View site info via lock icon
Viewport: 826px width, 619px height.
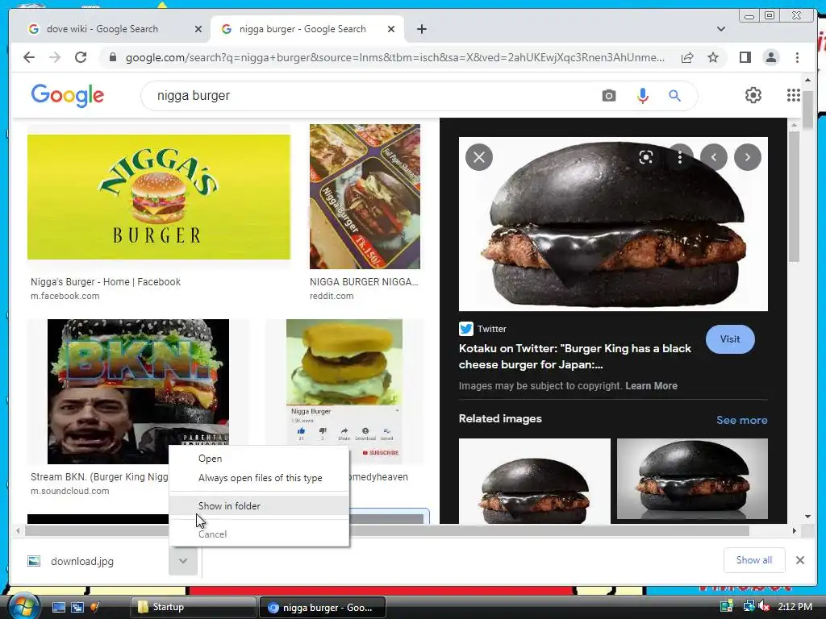click(x=112, y=57)
